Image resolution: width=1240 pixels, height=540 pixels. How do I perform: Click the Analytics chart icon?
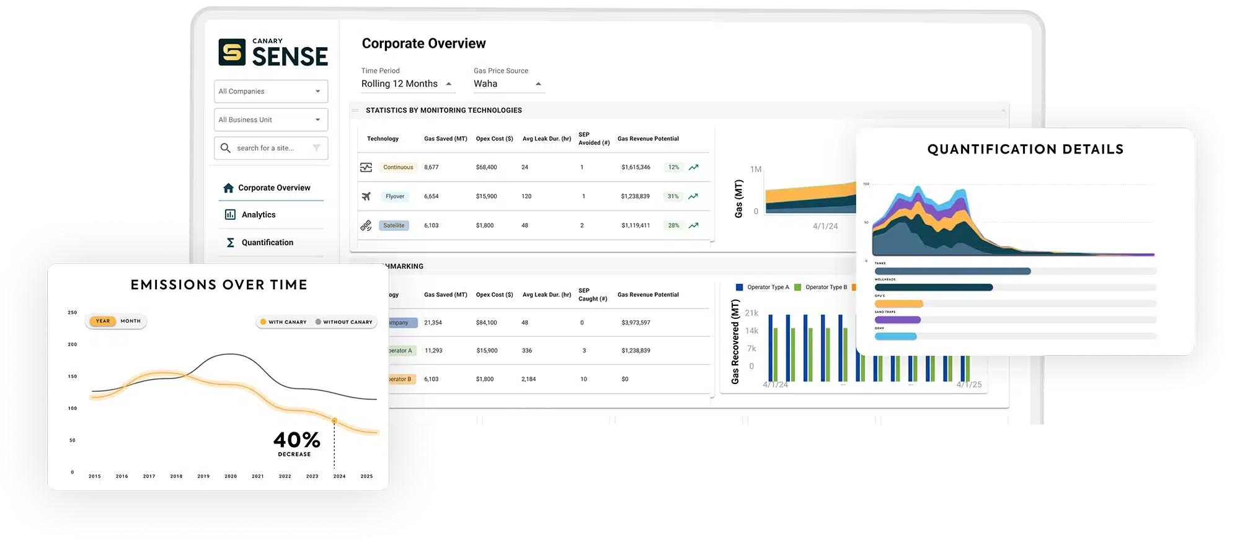click(230, 214)
